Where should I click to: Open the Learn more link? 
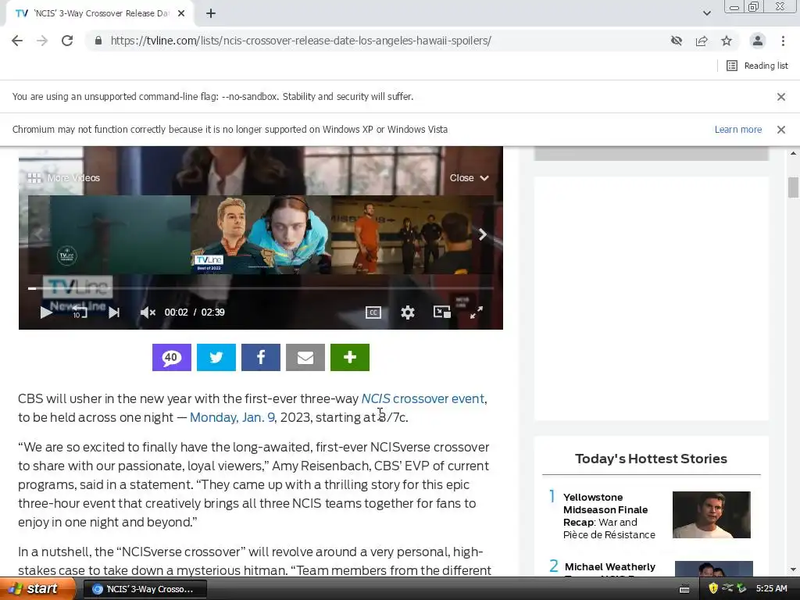(737, 130)
